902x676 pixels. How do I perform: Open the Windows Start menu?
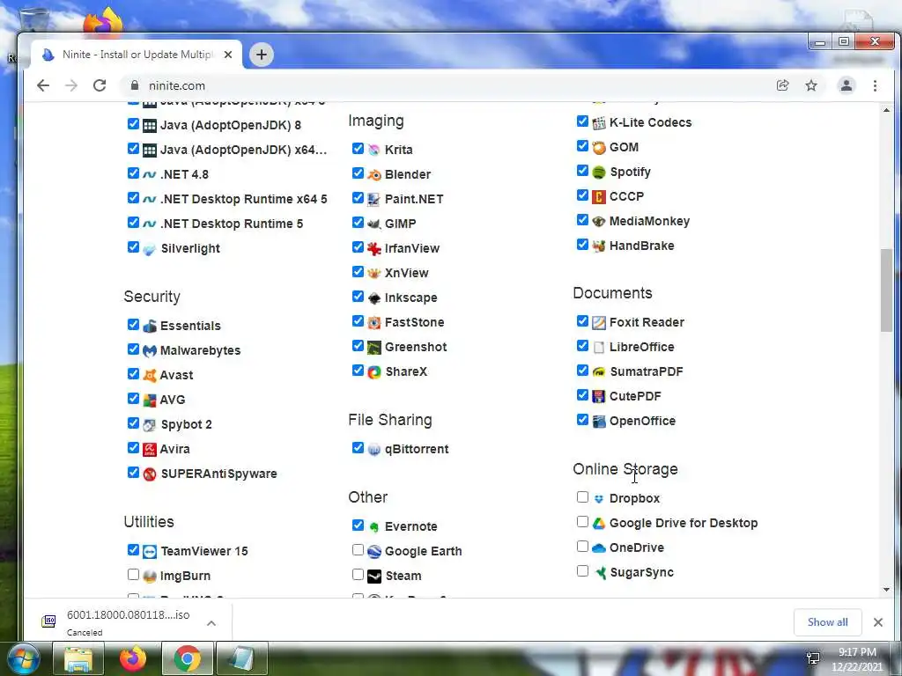pos(22,659)
